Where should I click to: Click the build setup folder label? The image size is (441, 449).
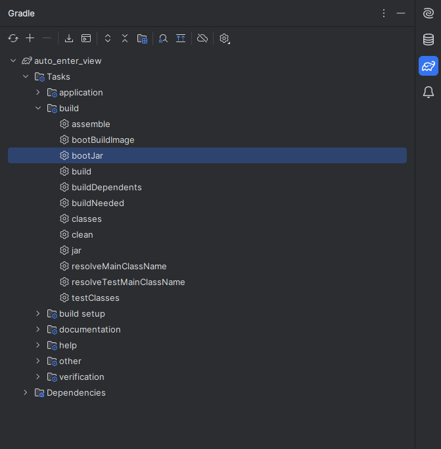(x=82, y=314)
